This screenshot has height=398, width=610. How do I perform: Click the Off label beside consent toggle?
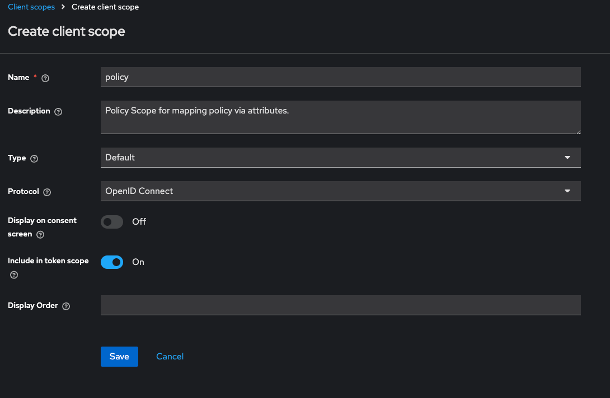click(139, 221)
